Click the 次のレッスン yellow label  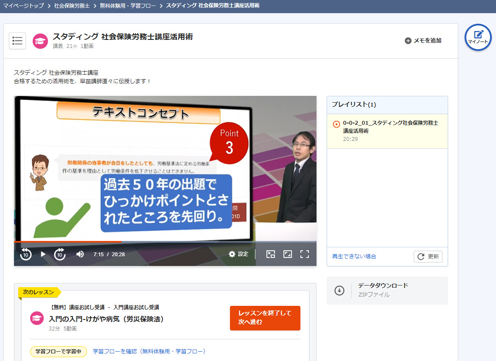39,292
